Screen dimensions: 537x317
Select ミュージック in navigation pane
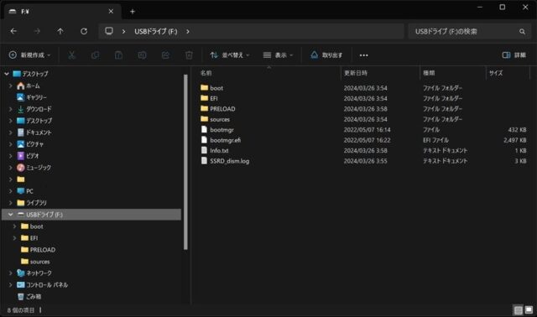(x=39, y=168)
